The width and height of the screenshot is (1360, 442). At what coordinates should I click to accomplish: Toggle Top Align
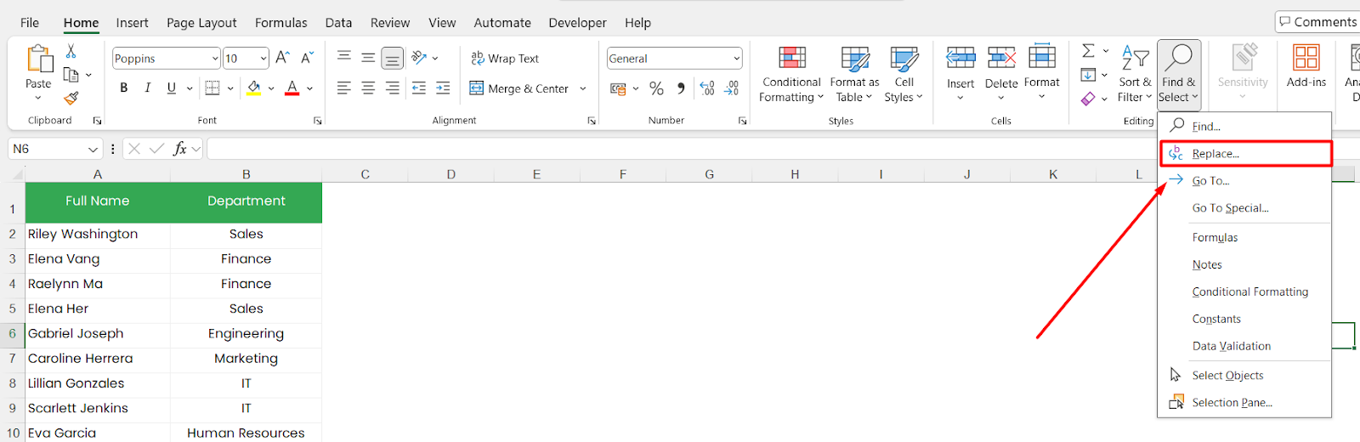(344, 57)
